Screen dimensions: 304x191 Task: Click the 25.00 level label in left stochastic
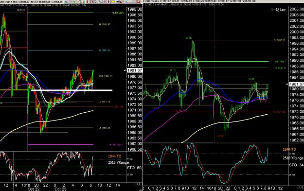[130, 174]
